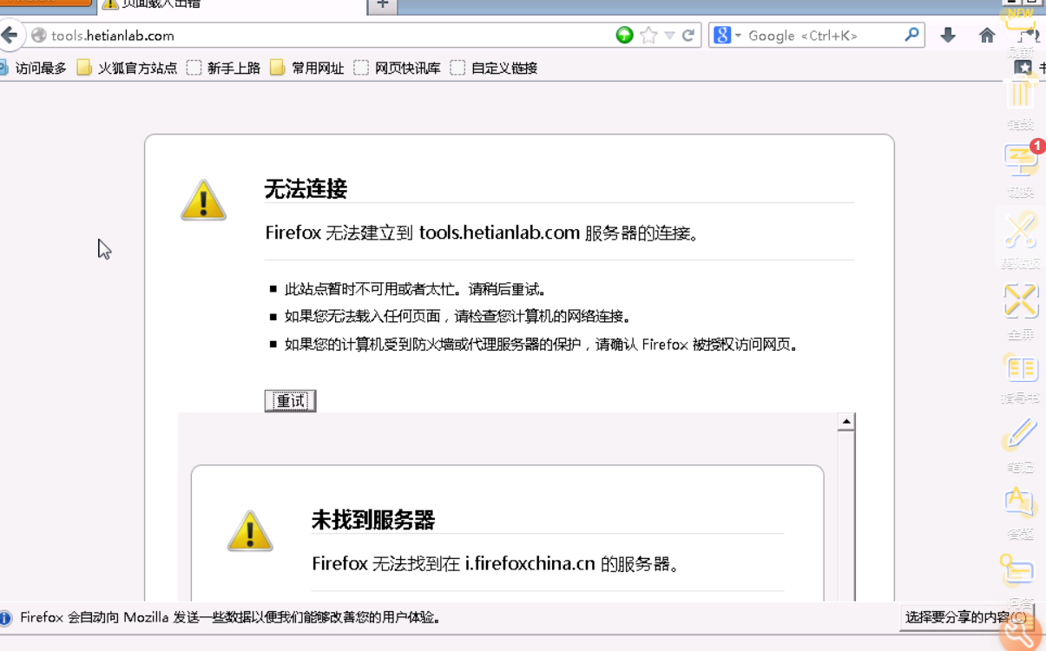Open the Downloads arrow button
This screenshot has height=651, width=1046.
[948, 35]
